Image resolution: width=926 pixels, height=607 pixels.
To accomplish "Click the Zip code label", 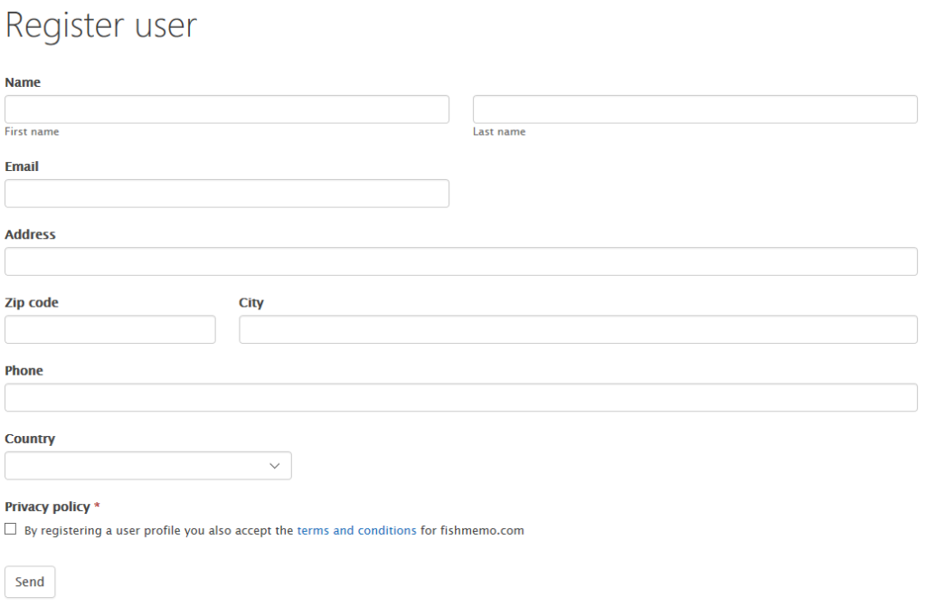I will click(32, 302).
